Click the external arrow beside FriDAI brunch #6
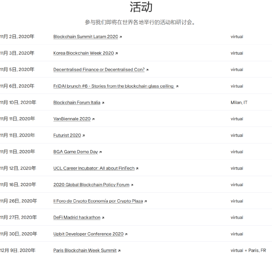This screenshot has height=256, width=272. click(177, 86)
